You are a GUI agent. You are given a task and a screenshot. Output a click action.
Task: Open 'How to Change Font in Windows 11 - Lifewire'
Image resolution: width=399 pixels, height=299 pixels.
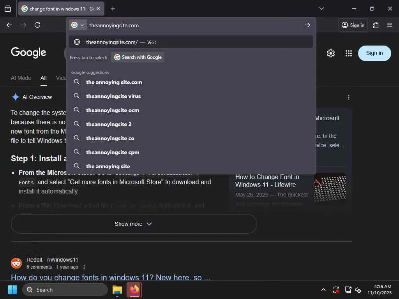[267, 181]
